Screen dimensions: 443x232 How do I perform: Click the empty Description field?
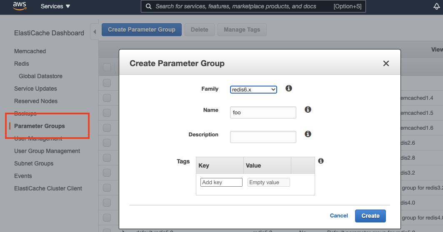(263, 137)
